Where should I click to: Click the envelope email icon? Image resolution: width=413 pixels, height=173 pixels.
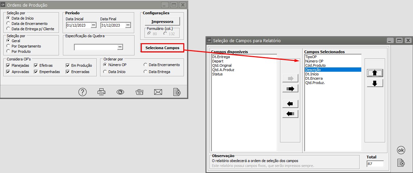158,92
